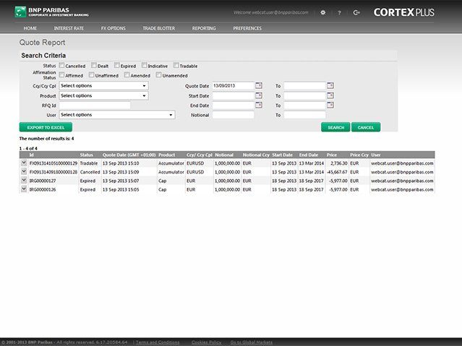This screenshot has height=346, width=462.
Task: Click the CANCEL button
Action: point(366,127)
